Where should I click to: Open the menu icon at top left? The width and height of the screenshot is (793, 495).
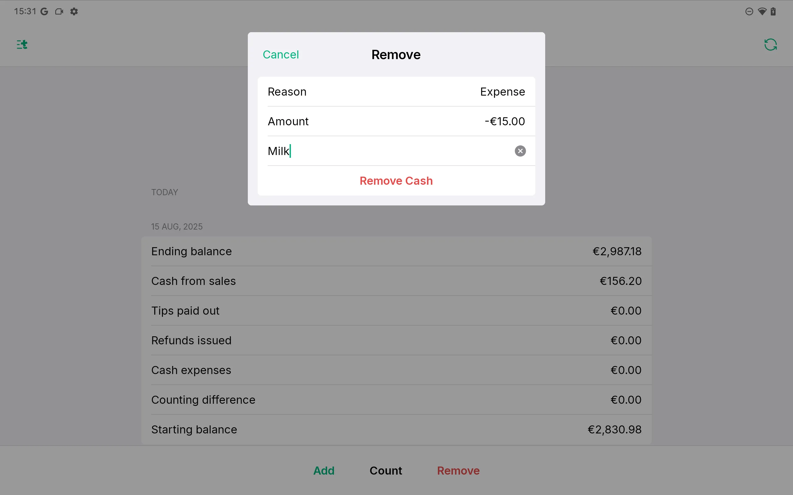tap(22, 44)
